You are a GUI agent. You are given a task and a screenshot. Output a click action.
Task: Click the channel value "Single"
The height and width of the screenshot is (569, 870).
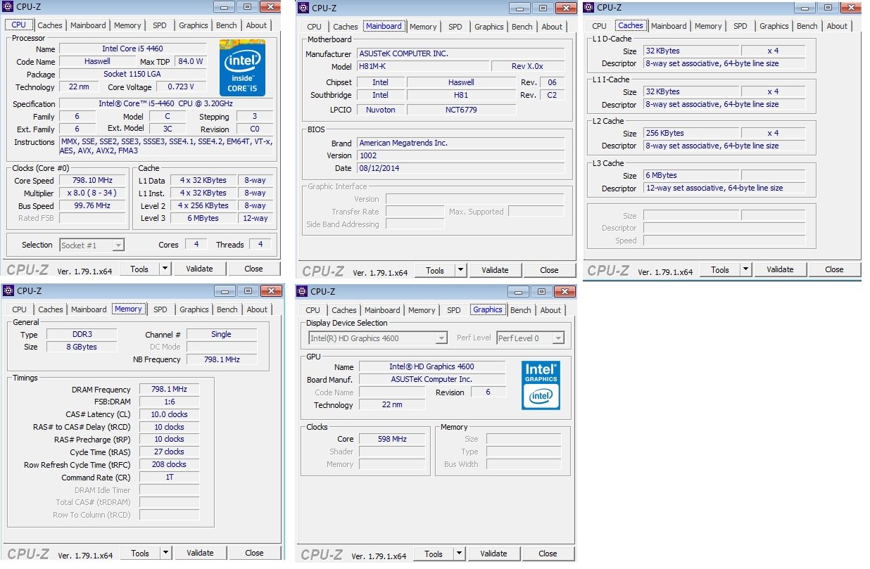221,335
